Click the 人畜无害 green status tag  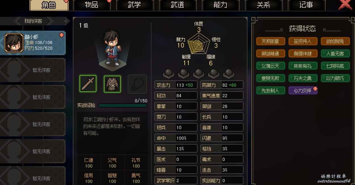(x=335, y=53)
